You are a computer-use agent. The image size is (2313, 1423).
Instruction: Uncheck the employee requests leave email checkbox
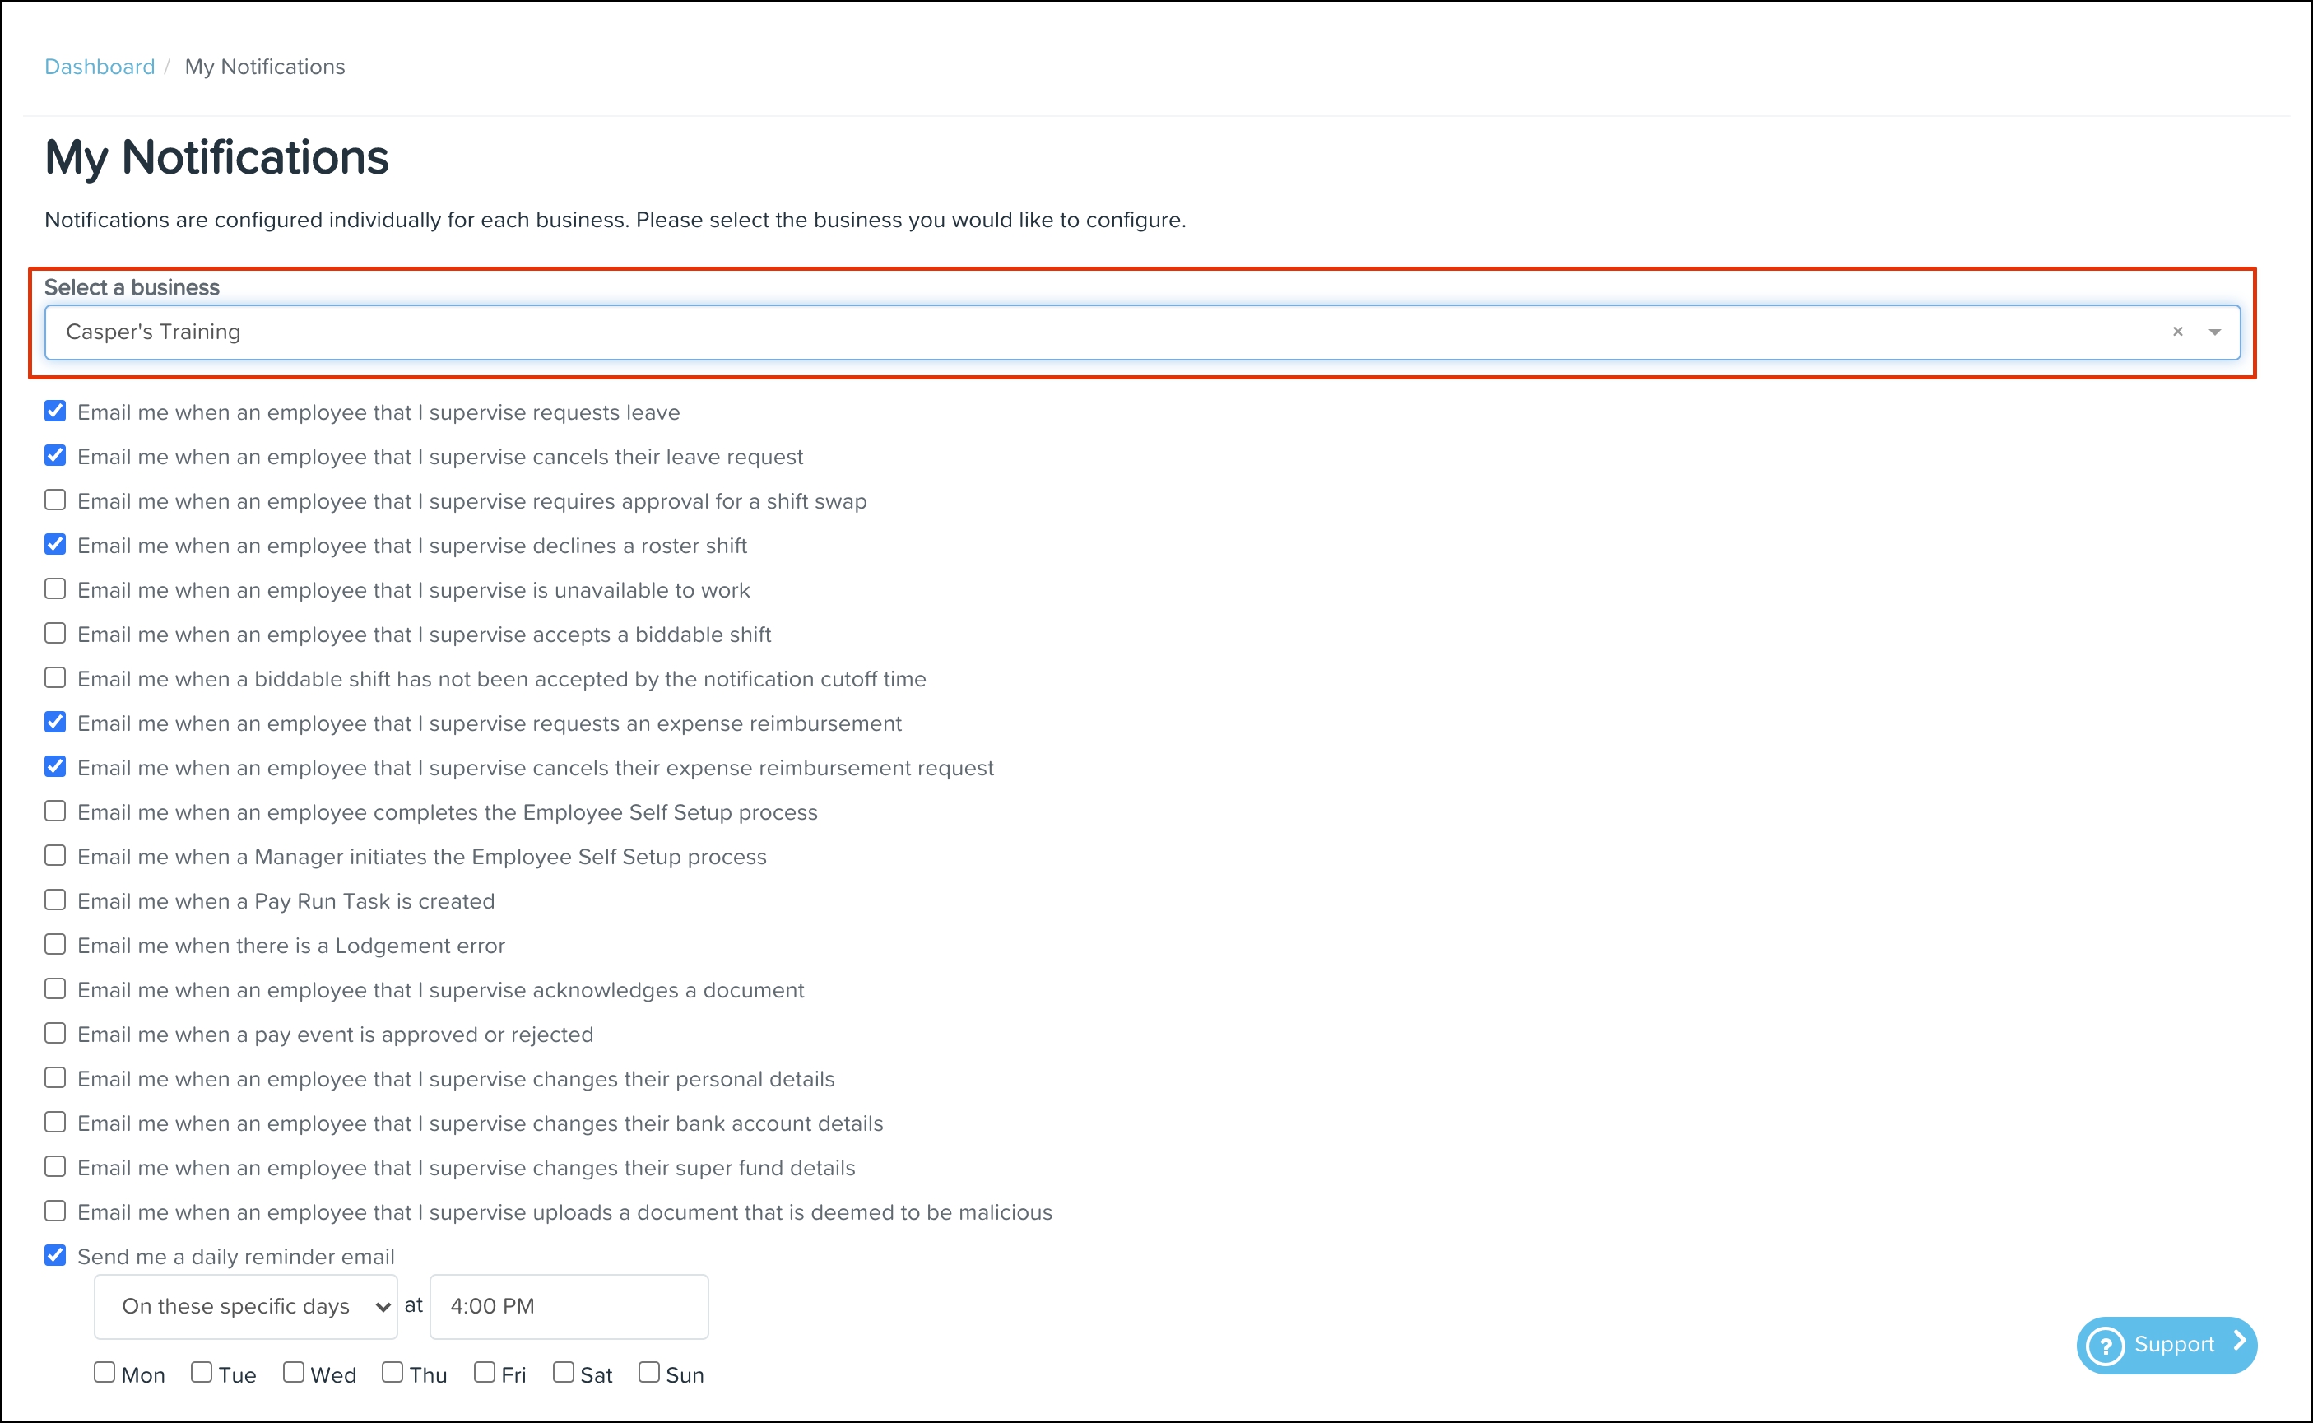pyautogui.click(x=55, y=412)
